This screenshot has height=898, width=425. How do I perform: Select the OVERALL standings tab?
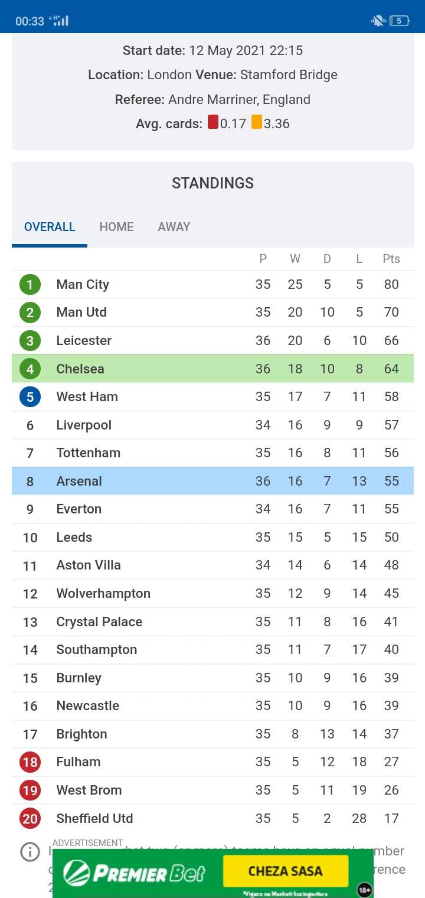[x=50, y=227]
